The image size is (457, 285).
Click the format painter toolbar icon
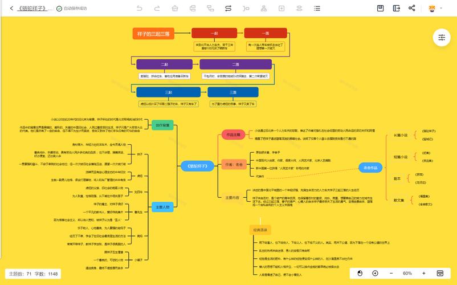coord(175,9)
